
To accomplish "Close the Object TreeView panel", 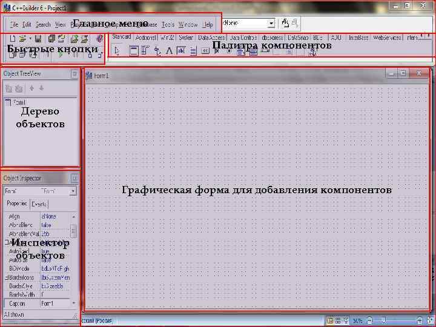I will 74,74.
